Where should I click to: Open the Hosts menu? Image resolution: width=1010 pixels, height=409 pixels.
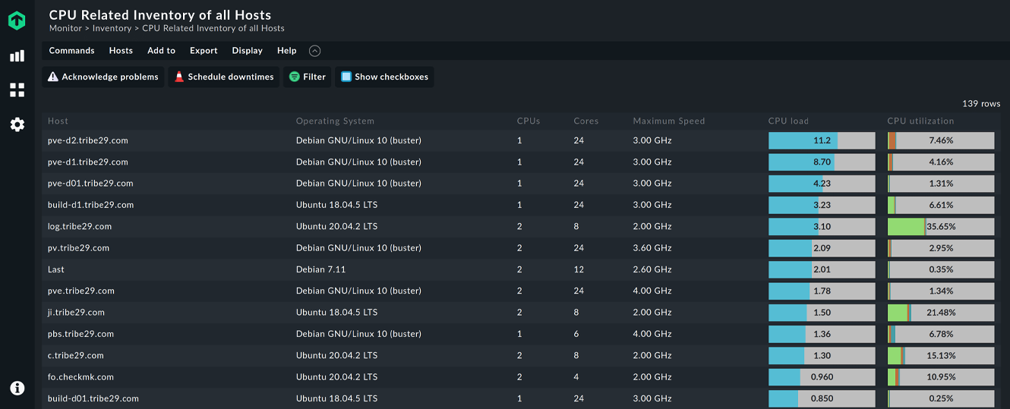pyautogui.click(x=121, y=51)
